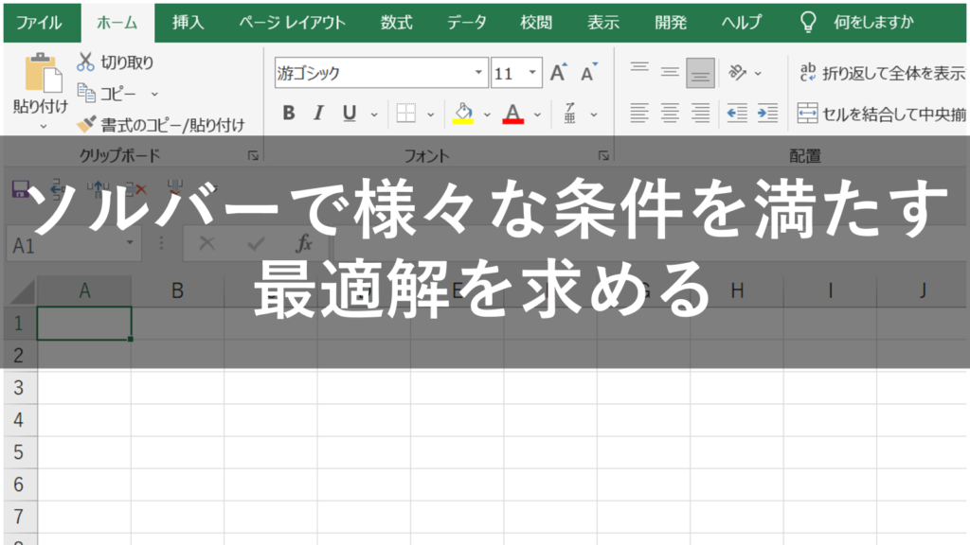This screenshot has height=545, width=970.
Task: Click the merge and center icon
Action: click(x=807, y=114)
